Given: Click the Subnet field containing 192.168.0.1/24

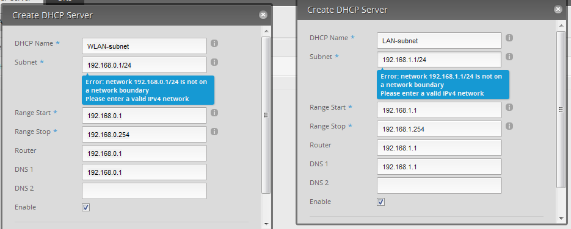Looking at the screenshot, I should tap(145, 65).
